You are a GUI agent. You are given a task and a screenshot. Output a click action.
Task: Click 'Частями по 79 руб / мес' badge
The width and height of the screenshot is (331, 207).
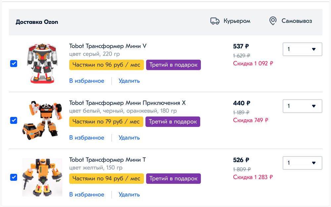pos(106,122)
